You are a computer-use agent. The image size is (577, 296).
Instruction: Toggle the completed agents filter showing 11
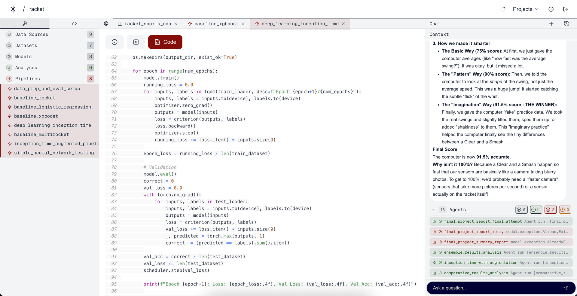(536, 210)
